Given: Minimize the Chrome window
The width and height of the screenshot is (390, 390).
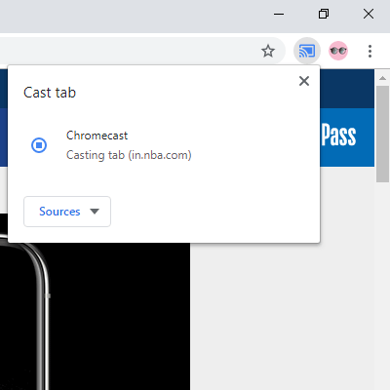Looking at the screenshot, I should [x=279, y=14].
